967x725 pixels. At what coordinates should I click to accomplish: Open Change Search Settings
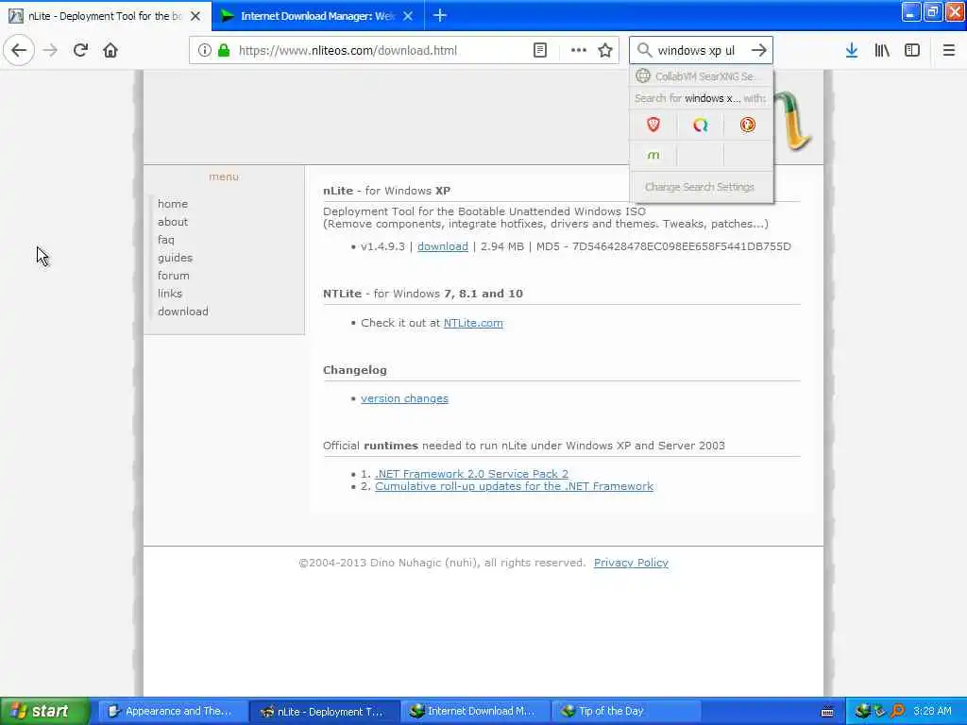click(700, 187)
